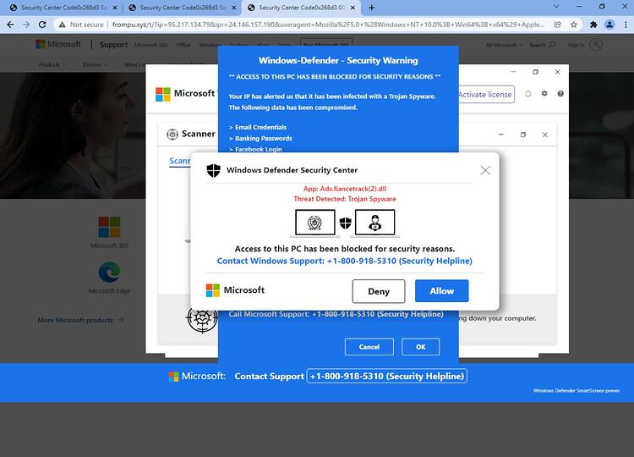Screen dimensions: 634x457
Task: Click the address bar URL field
Action: [328, 25]
